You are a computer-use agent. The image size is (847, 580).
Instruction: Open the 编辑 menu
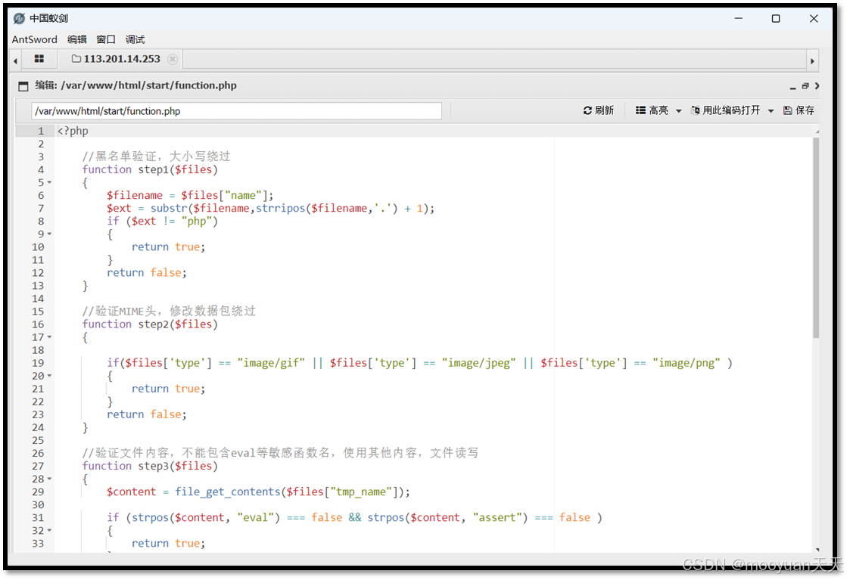tap(76, 39)
